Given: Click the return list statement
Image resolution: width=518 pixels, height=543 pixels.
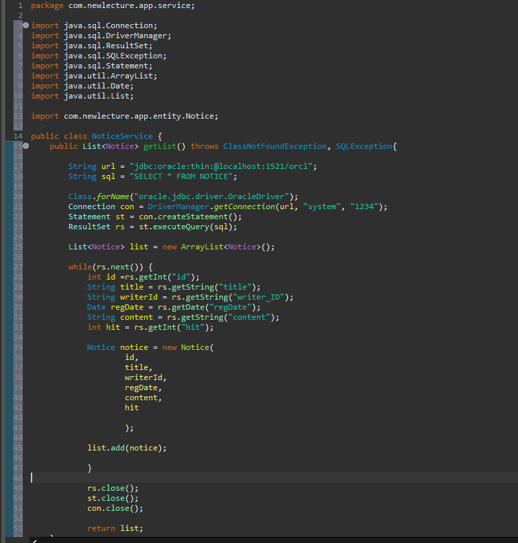Looking at the screenshot, I should point(115,528).
